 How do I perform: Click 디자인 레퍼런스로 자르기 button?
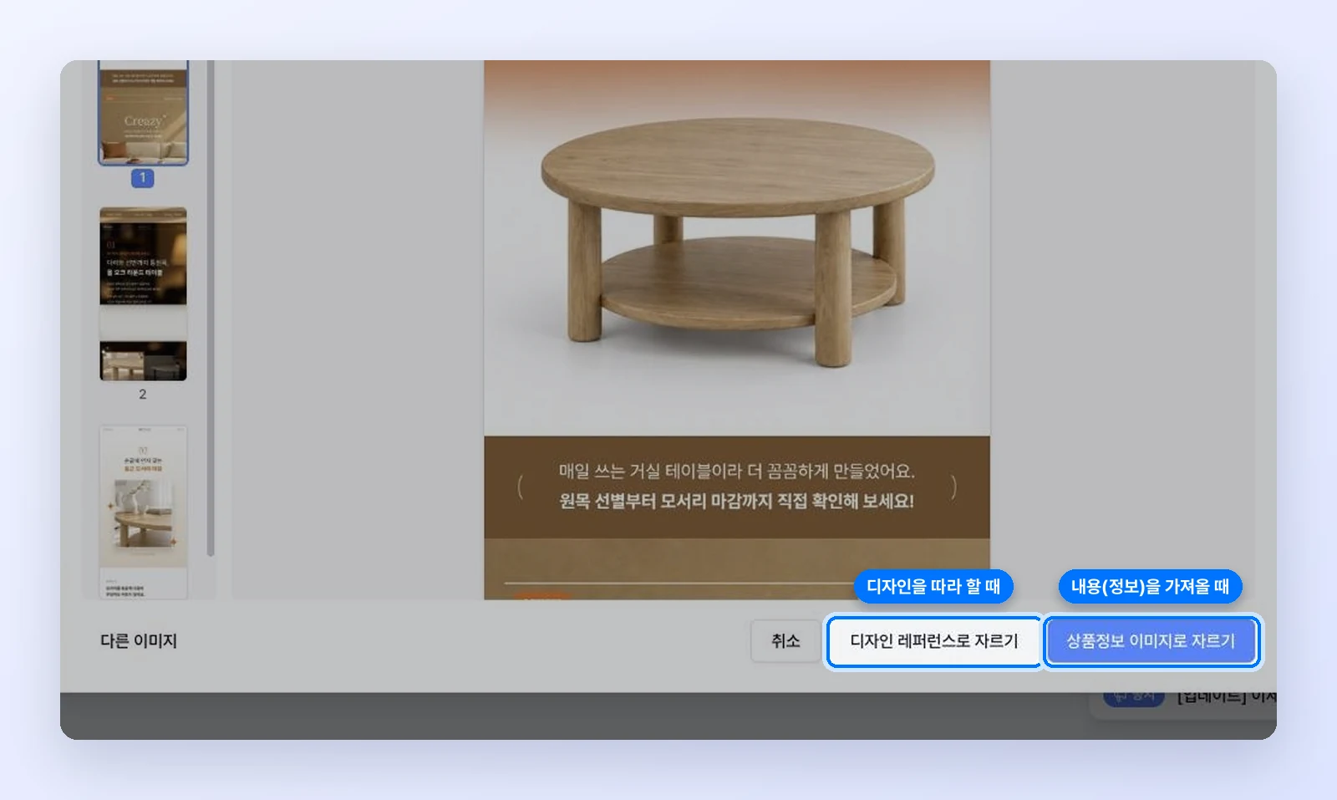pos(933,641)
